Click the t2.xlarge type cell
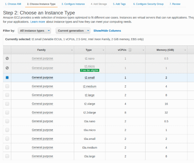This screenshot has width=194, height=163. pyautogui.click(x=90, y=104)
